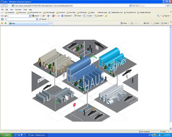This screenshot has height=137, width=172.
Task: Toggle the Google Toolbar AutoFill button
Action: pyautogui.click(x=99, y=16)
